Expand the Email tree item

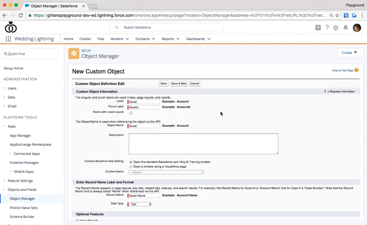pyautogui.click(x=4, y=106)
